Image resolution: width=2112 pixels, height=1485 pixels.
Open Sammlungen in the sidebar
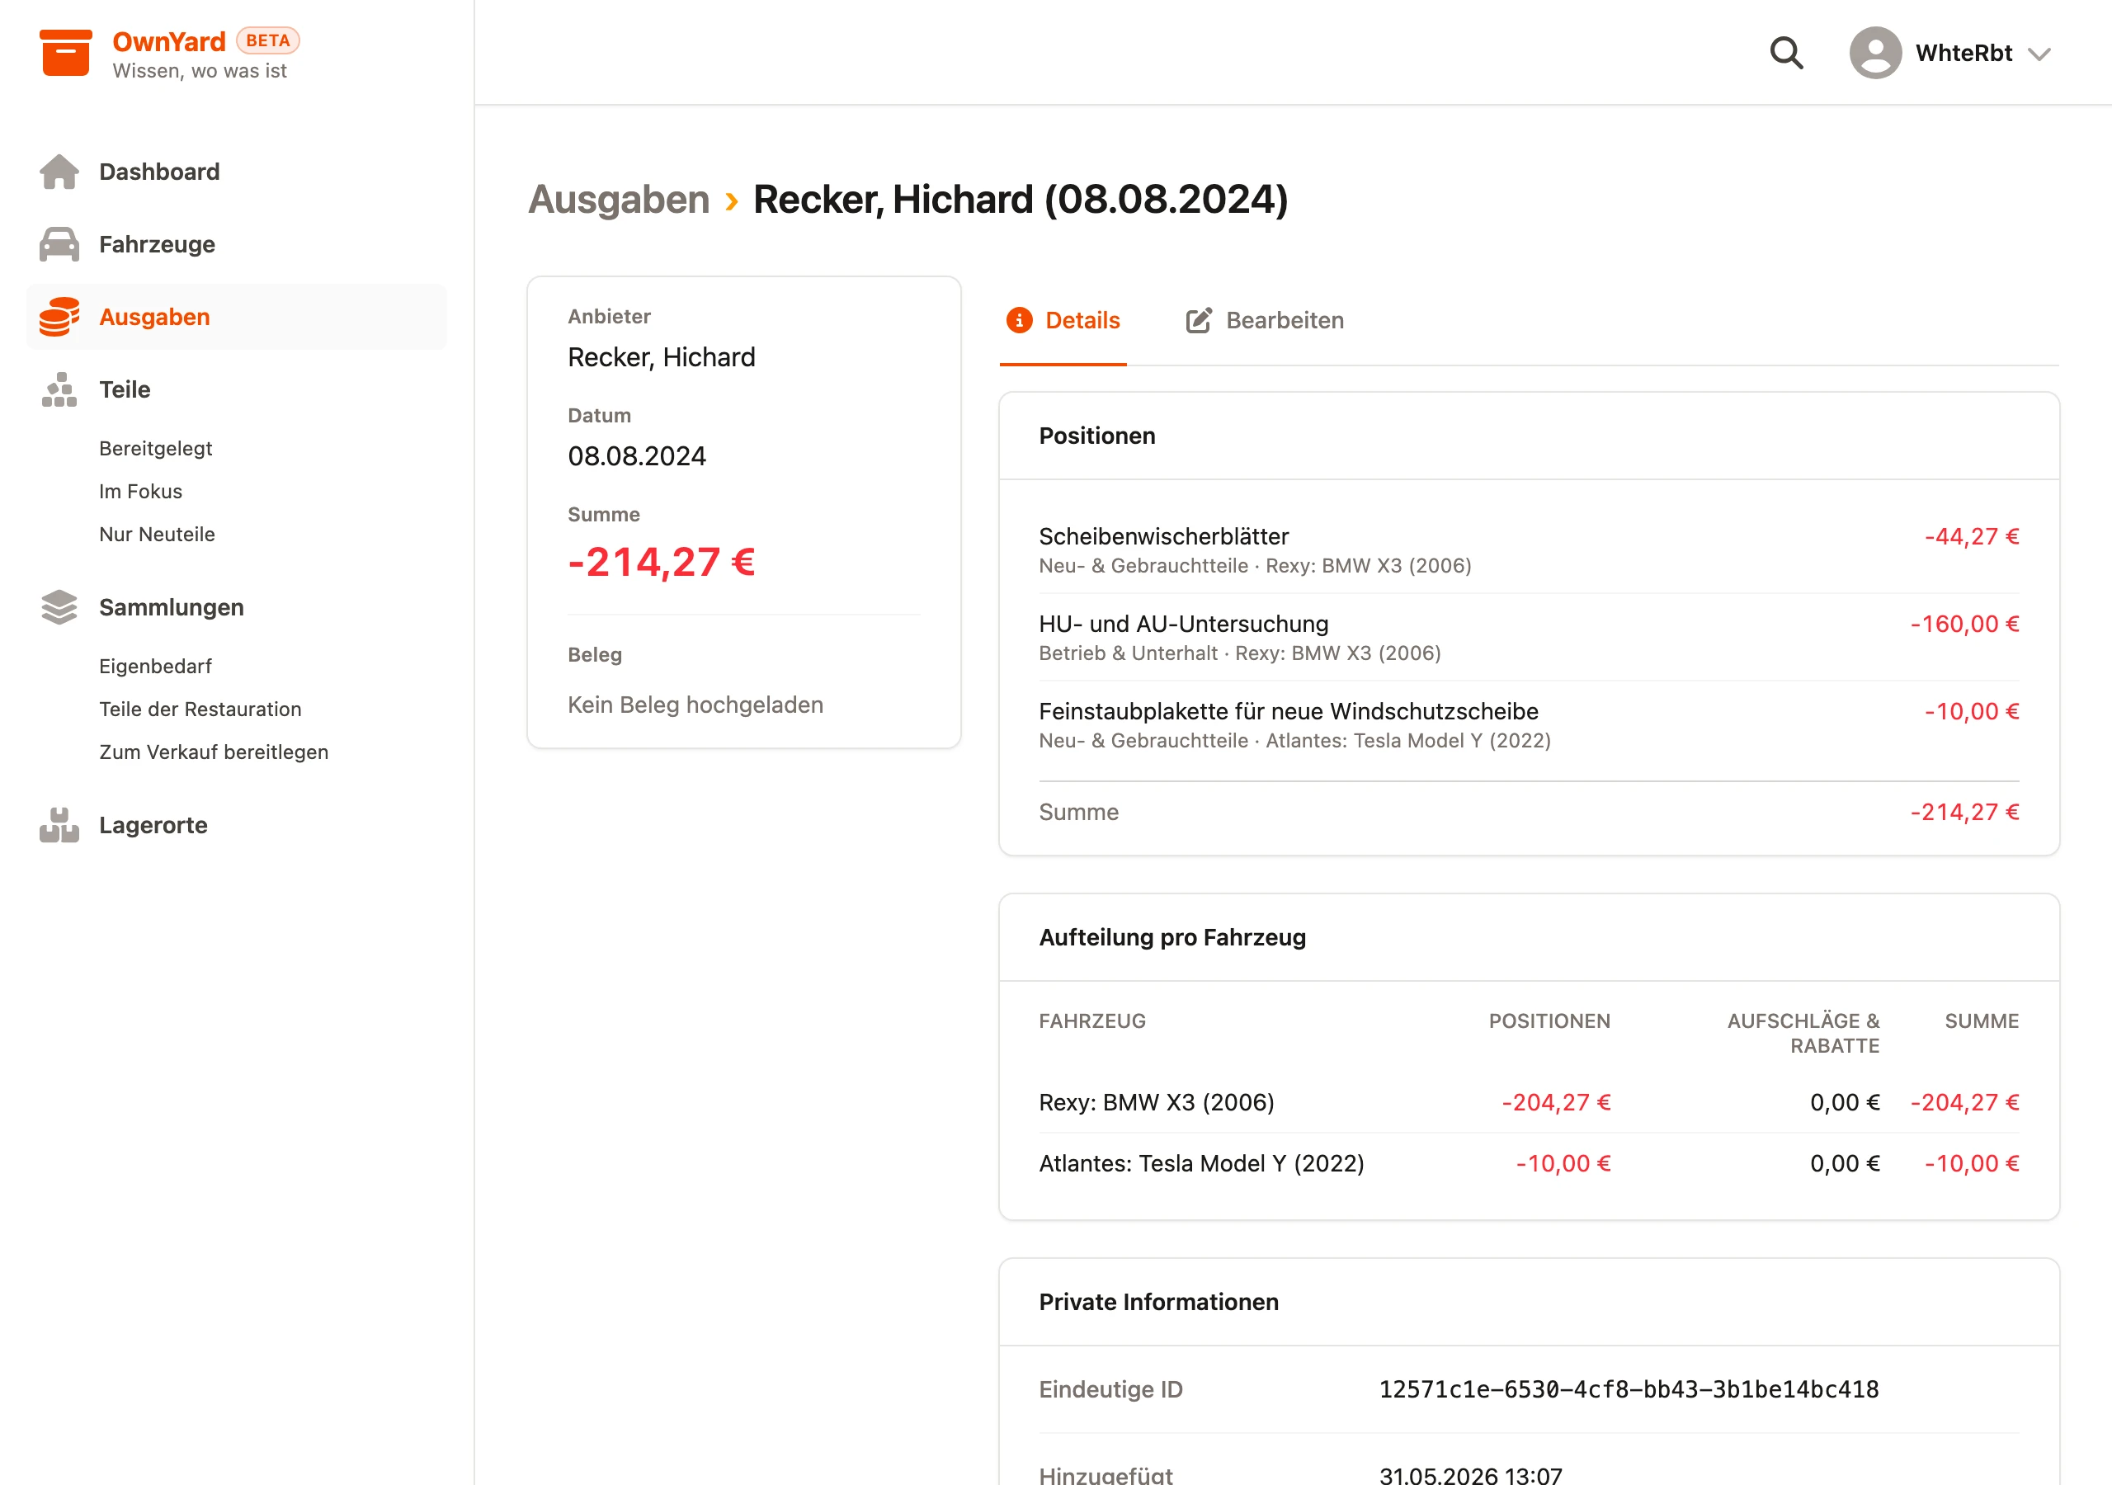tap(237, 607)
